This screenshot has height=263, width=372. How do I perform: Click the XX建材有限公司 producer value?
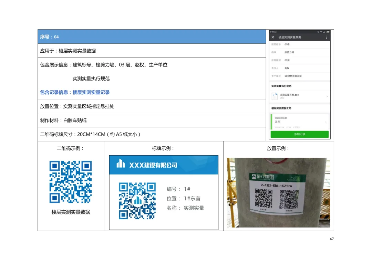(x=293, y=76)
